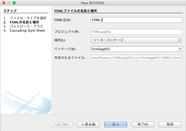Viewport: 186px width, 131px height.
Task: Click the 次 > button
Action: pos(116,124)
